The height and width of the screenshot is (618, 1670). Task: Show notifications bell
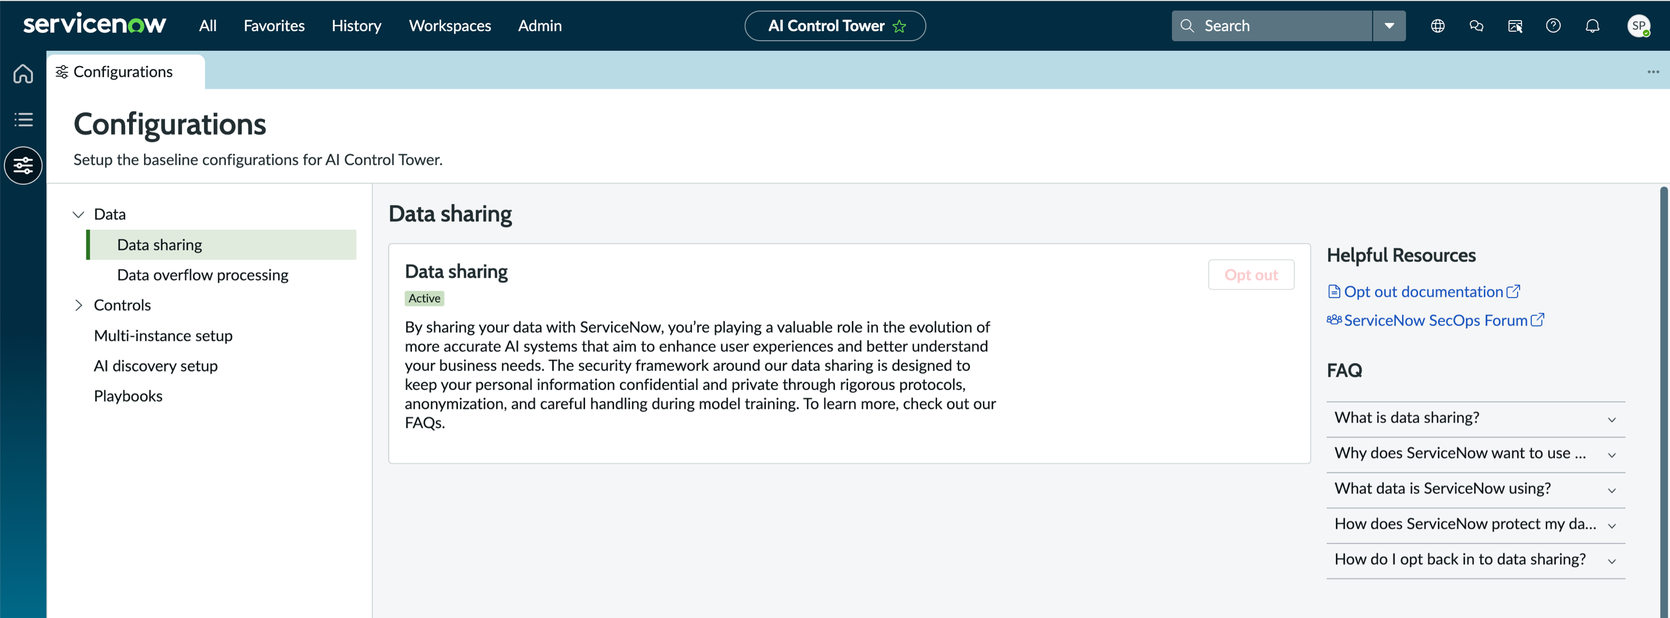tap(1592, 26)
